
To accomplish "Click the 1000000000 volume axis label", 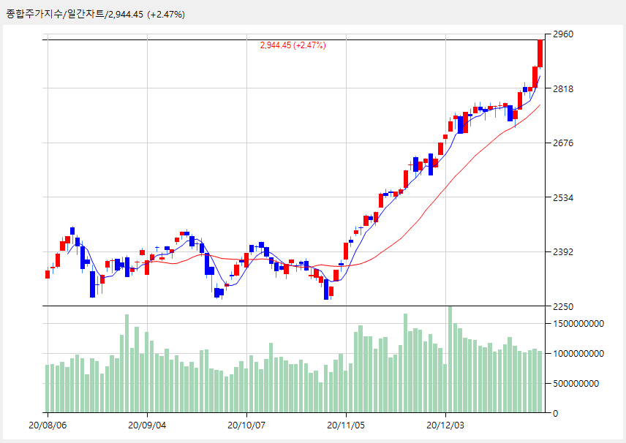I will tap(578, 354).
